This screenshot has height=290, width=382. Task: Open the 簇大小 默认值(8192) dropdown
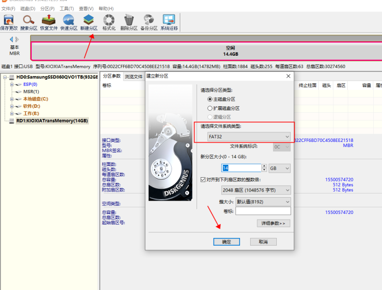(x=263, y=202)
